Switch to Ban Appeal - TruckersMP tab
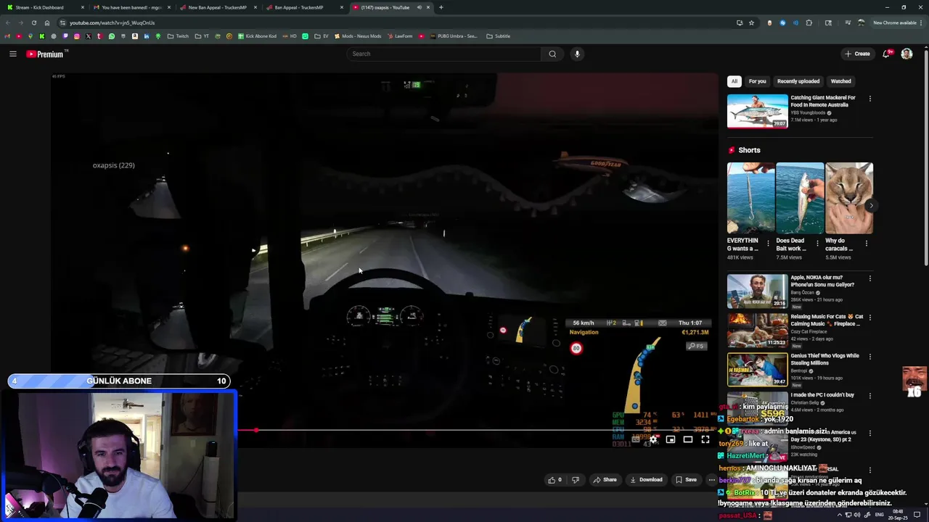Image resolution: width=929 pixels, height=522 pixels. click(304, 7)
